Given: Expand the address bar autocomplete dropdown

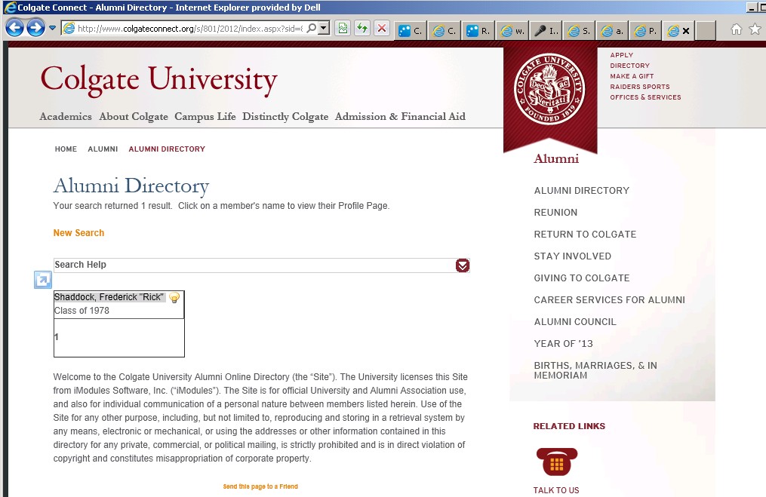Looking at the screenshot, I should point(324,28).
